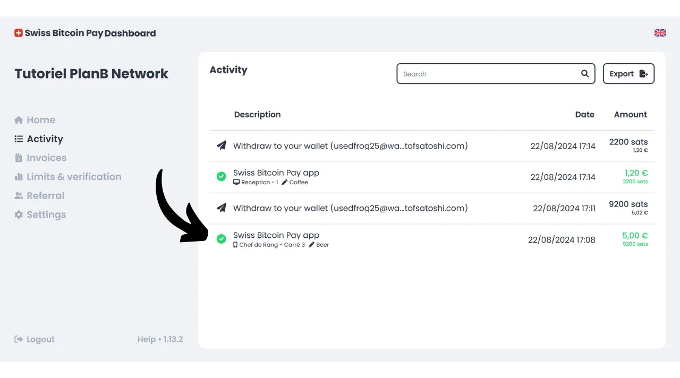Click the green checkmark beside the Beer payment
The image size is (680, 378).
[x=222, y=239]
